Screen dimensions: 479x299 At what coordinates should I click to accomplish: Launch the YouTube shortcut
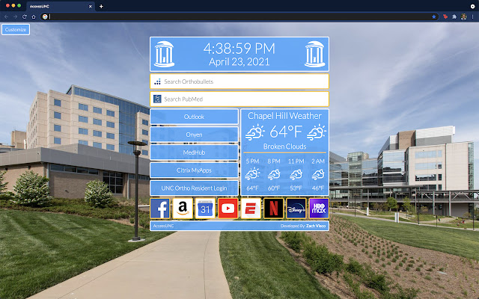228,209
